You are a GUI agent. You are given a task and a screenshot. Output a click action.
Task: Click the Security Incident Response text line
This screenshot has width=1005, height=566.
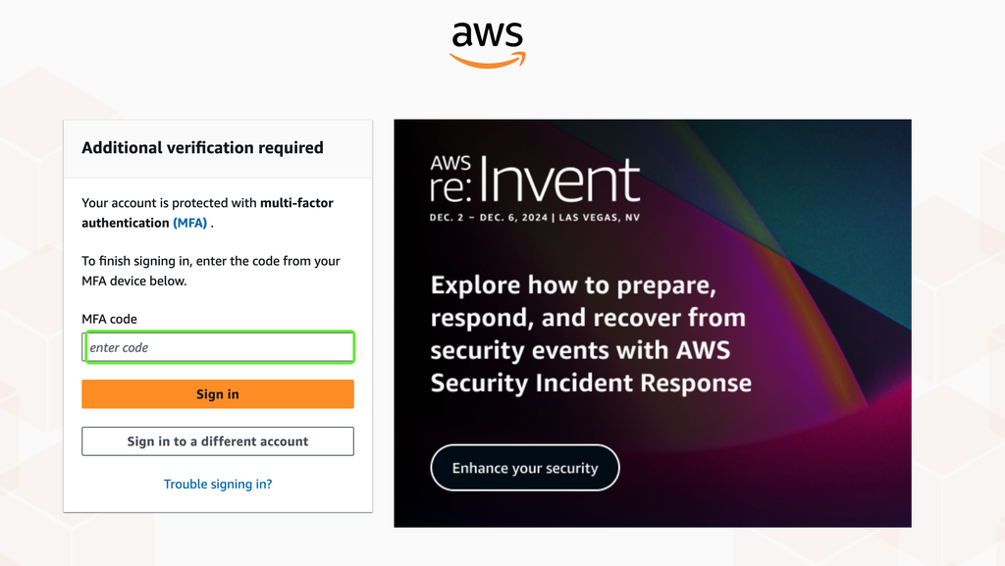click(x=590, y=383)
